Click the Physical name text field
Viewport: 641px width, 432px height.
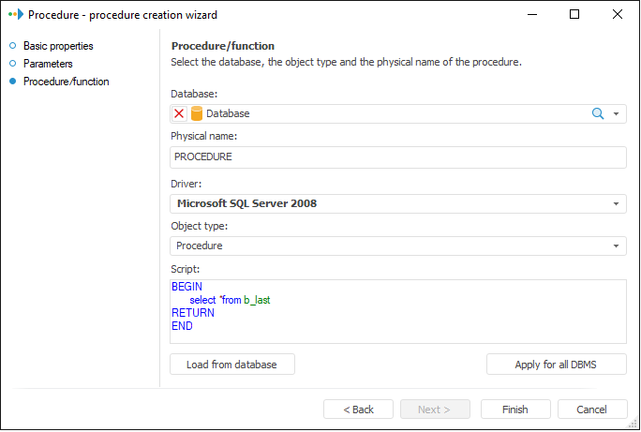tap(397, 157)
